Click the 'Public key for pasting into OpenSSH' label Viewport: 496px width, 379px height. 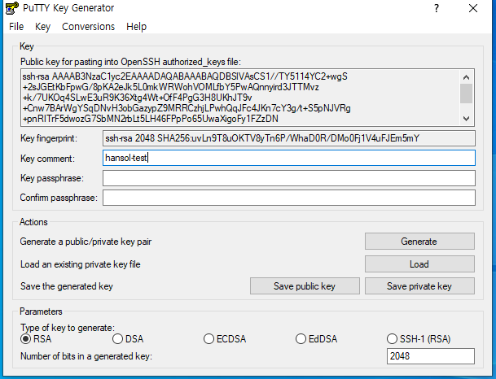tap(130, 62)
